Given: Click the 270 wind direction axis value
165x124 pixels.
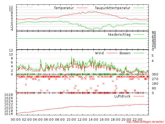Looking at the screenshot, I should click(155, 79).
